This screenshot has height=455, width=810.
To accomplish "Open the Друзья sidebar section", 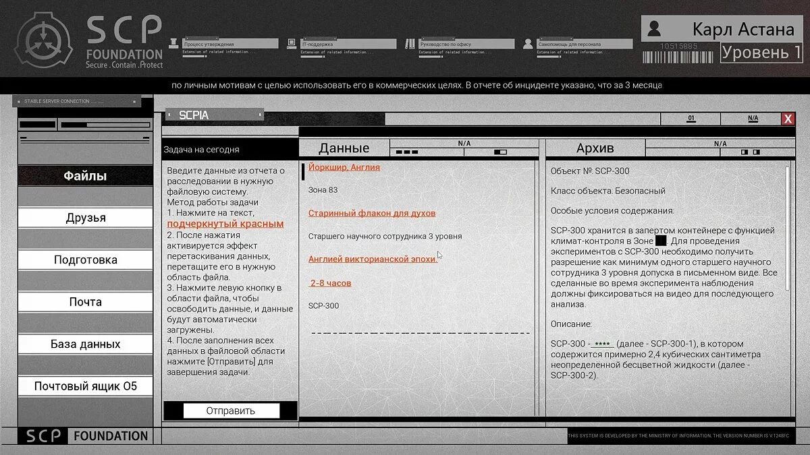I will pyautogui.click(x=85, y=218).
